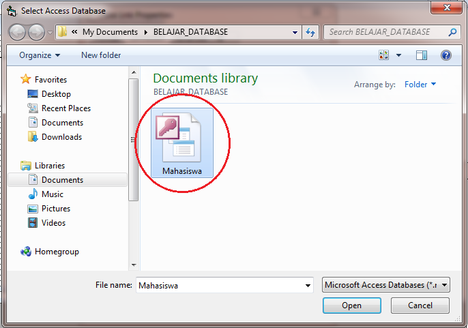Open the address bar history dropdown
468x328 pixels.
pyautogui.click(x=295, y=32)
